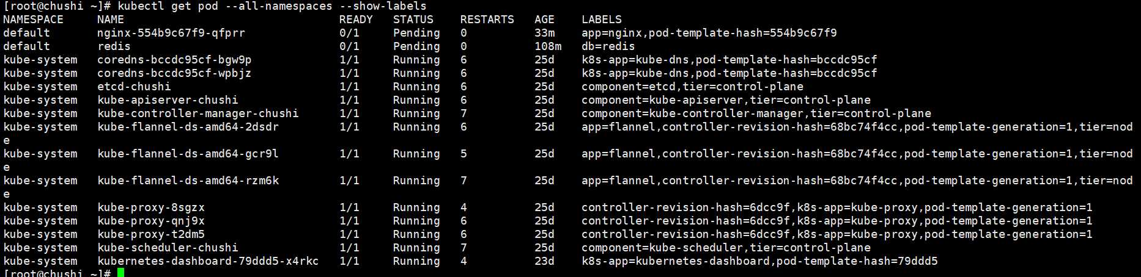Click the NAMESPACE column header
1141x277 pixels.
[33, 20]
